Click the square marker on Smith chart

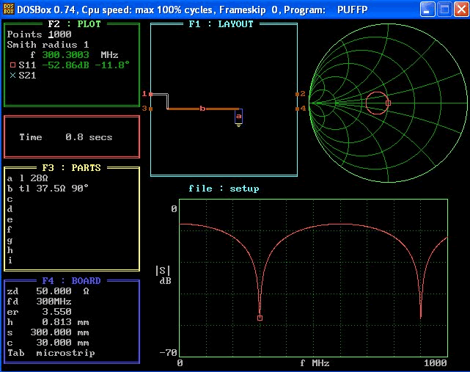388,103
